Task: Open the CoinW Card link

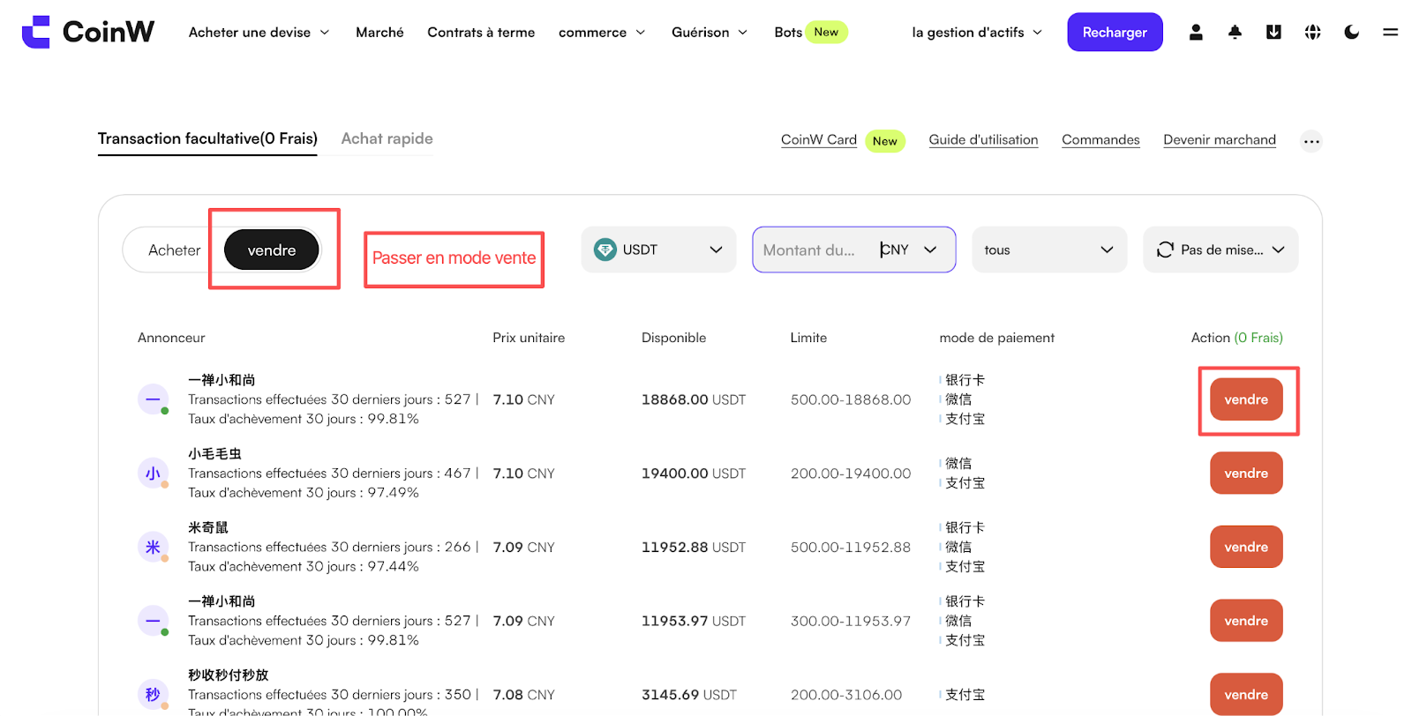Action: pos(819,139)
